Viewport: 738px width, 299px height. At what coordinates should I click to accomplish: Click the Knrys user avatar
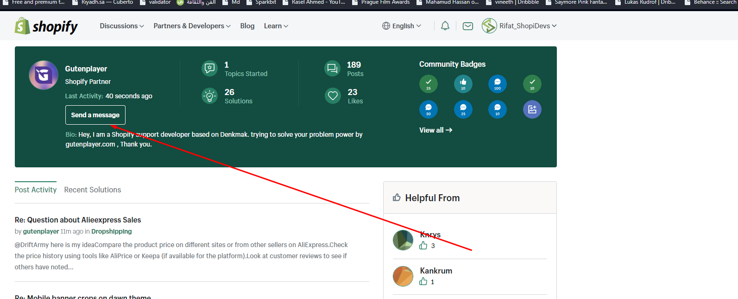click(403, 240)
